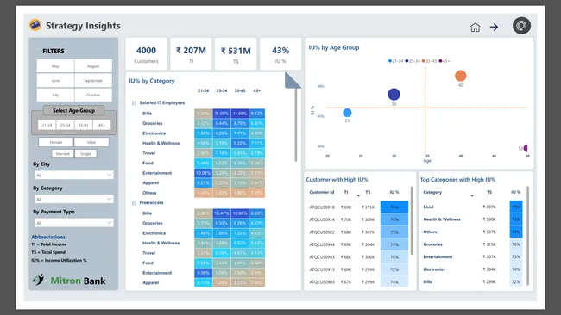The width and height of the screenshot is (561, 315).
Task: Filter by Male gender
Action: [x=91, y=142]
